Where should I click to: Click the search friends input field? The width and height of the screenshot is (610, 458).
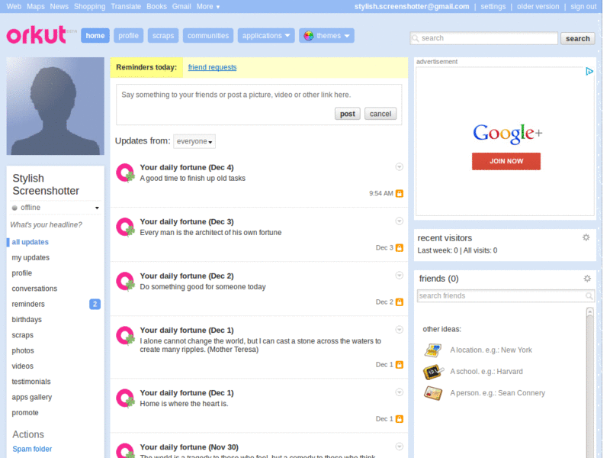pos(506,296)
